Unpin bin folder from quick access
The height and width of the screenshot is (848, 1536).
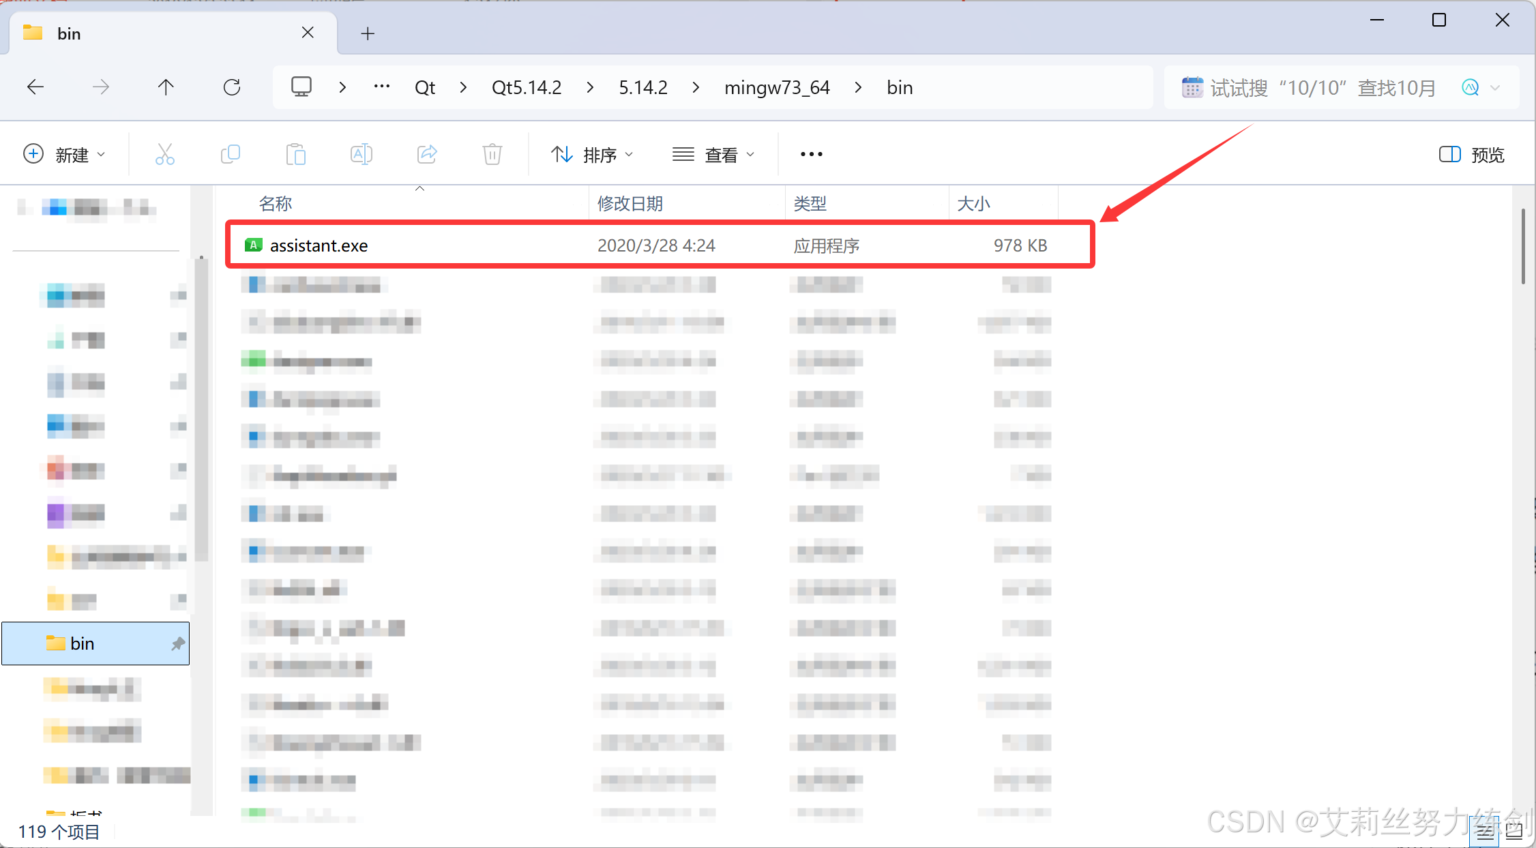click(178, 643)
